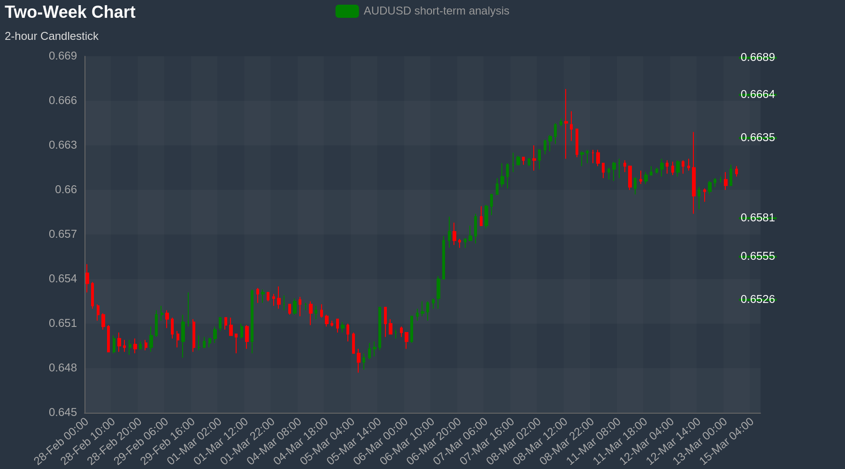Click the 0.654 y-axis tick label
Screen dimensions: 845x469
63,279
